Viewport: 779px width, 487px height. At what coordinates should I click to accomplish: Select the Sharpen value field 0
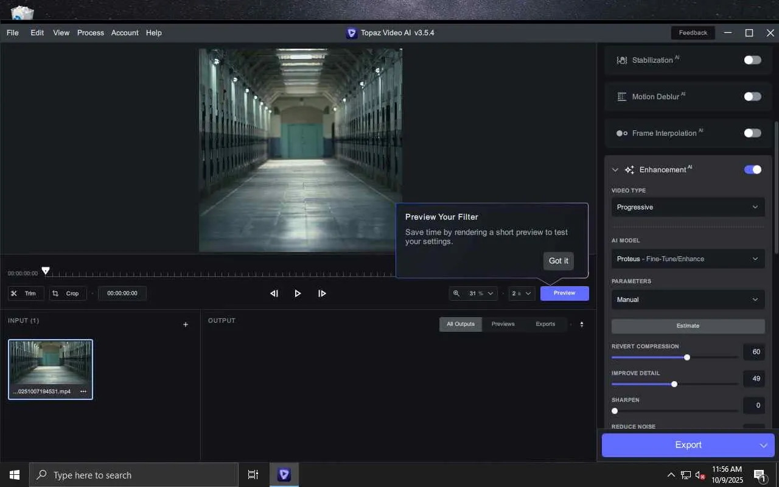pyautogui.click(x=753, y=405)
